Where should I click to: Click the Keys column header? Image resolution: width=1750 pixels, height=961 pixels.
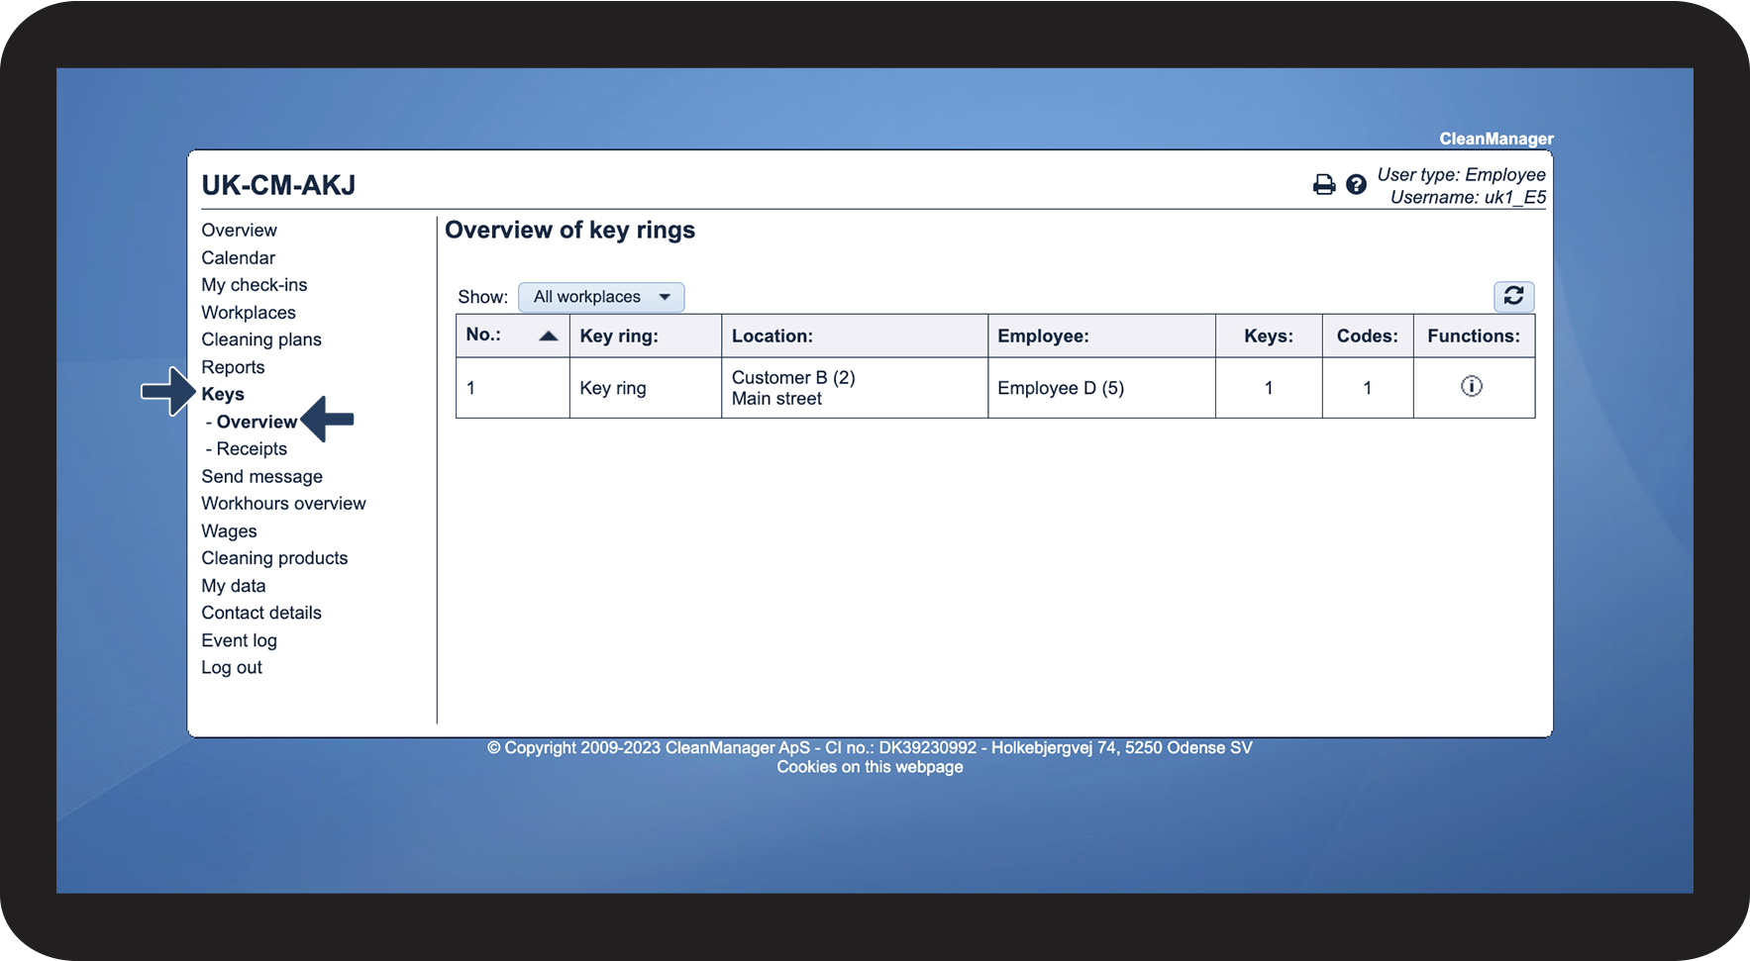pyautogui.click(x=1269, y=336)
